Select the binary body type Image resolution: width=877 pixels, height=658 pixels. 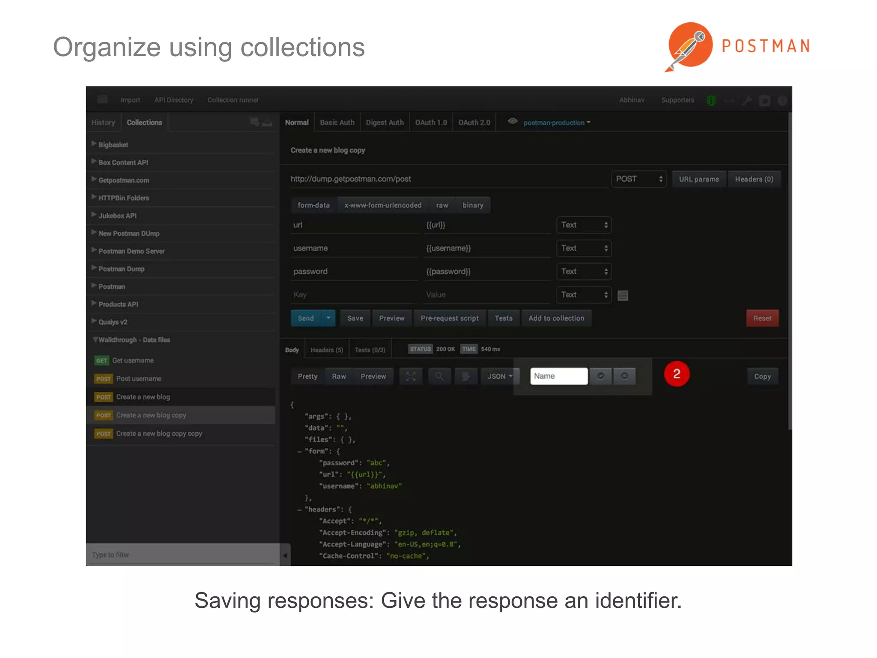pyautogui.click(x=473, y=205)
